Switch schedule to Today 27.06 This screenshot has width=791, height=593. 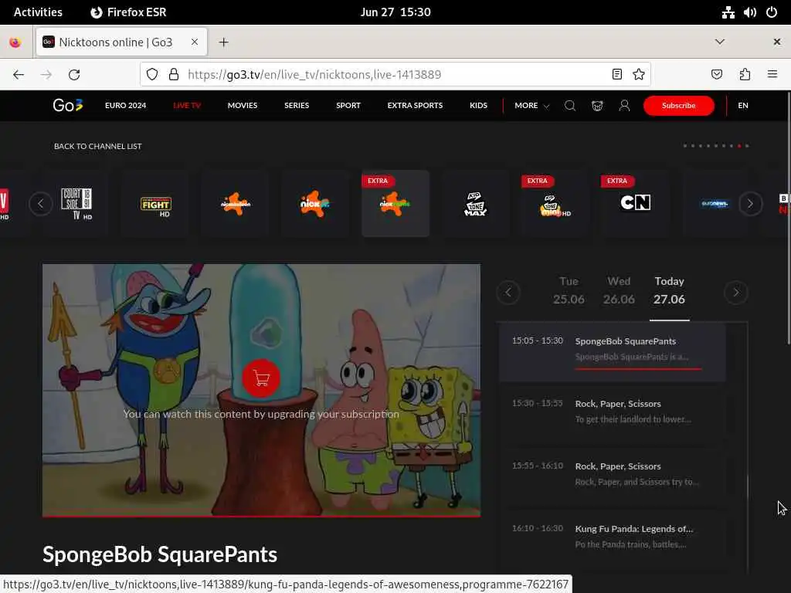coord(670,291)
